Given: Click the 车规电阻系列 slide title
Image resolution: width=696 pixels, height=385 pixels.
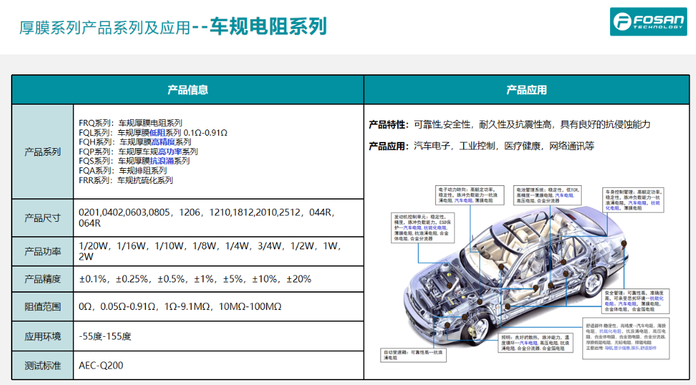Looking at the screenshot, I should [x=268, y=27].
